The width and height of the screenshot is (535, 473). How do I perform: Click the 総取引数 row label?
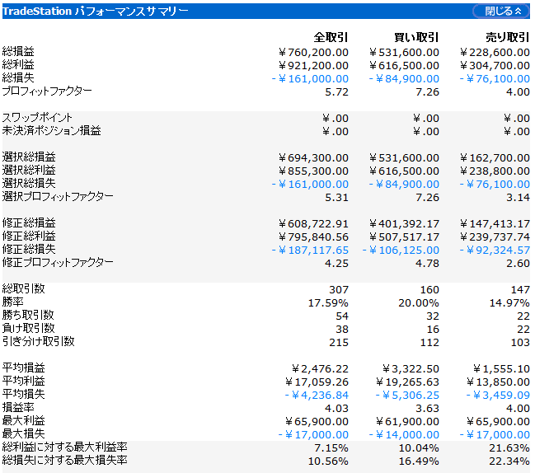(24, 289)
